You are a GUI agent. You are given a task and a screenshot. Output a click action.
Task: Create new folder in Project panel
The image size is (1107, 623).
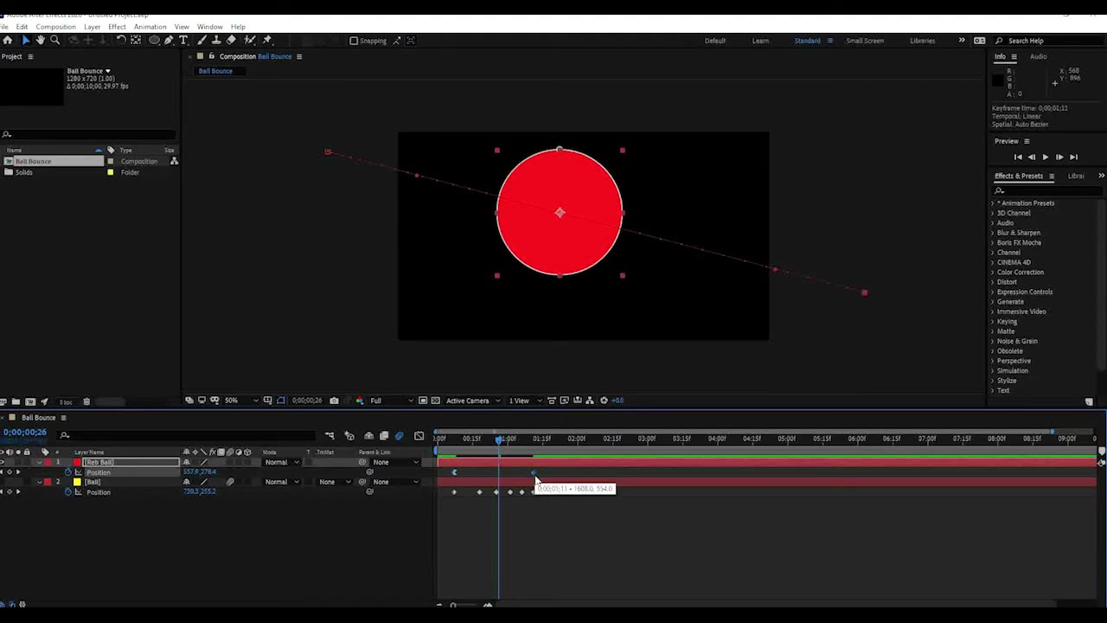[x=16, y=401]
